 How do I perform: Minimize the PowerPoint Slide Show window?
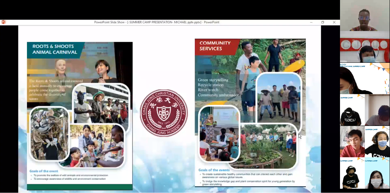pos(311,22)
